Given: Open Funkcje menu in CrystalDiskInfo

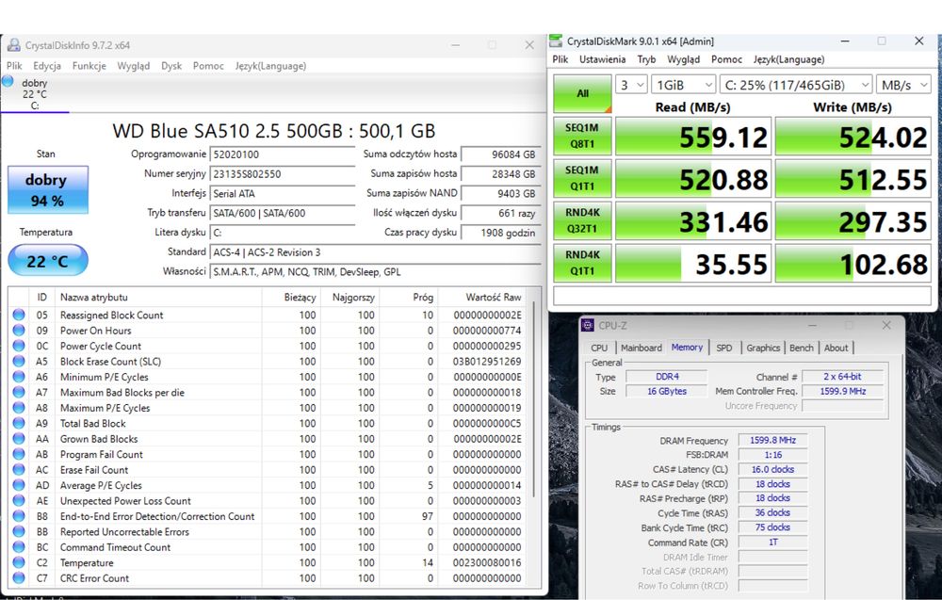Looking at the screenshot, I should click(x=89, y=66).
